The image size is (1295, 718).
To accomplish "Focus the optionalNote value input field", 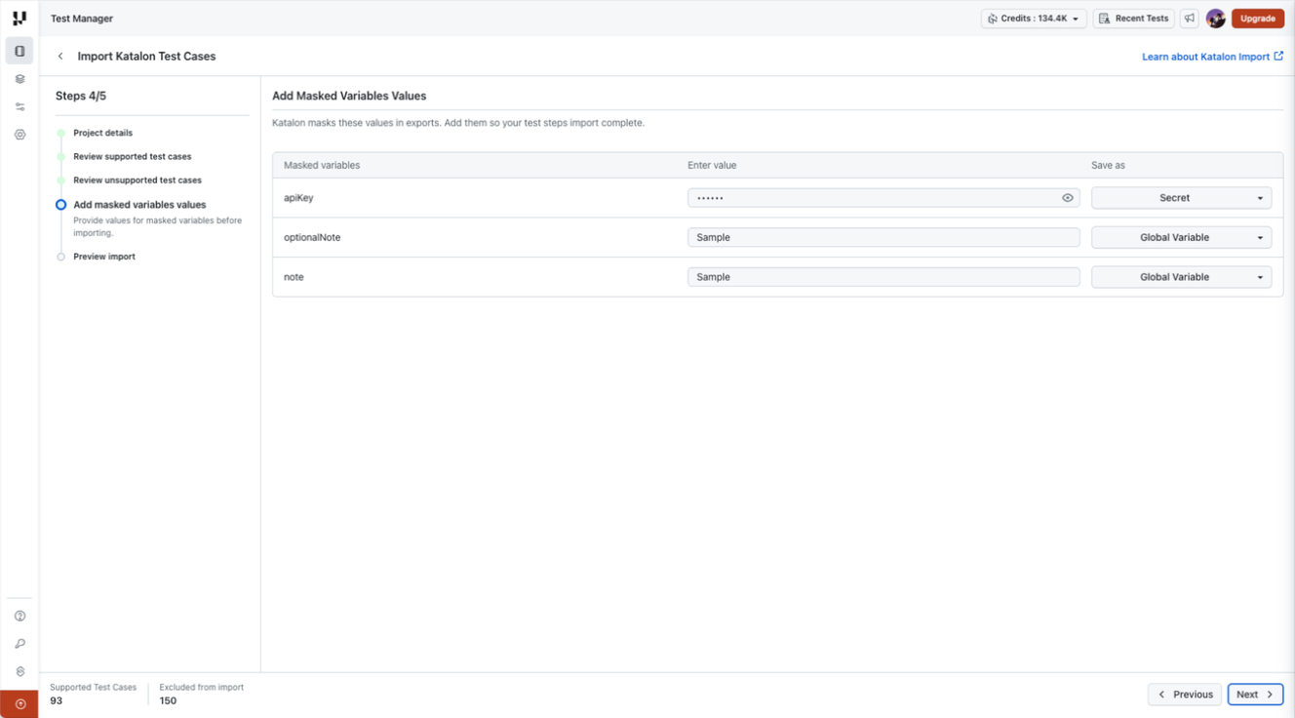I will 883,237.
